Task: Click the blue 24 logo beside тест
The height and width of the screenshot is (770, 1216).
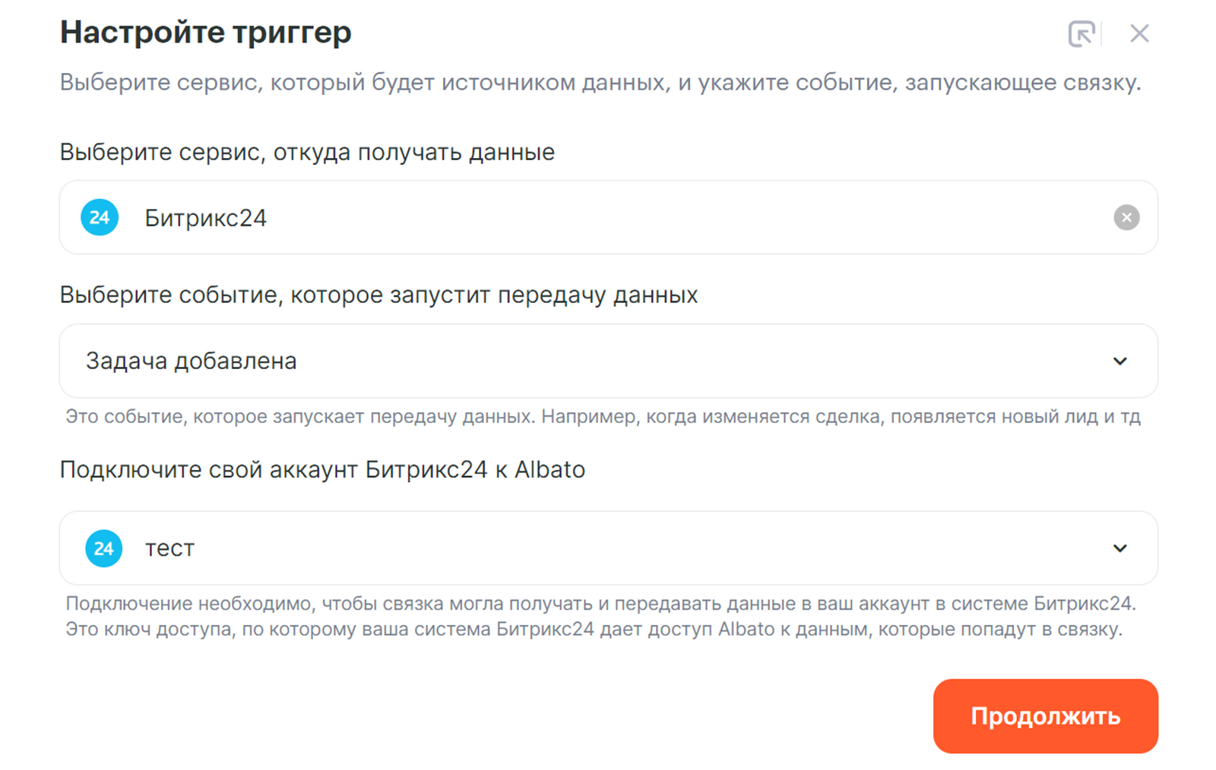Action: click(103, 548)
